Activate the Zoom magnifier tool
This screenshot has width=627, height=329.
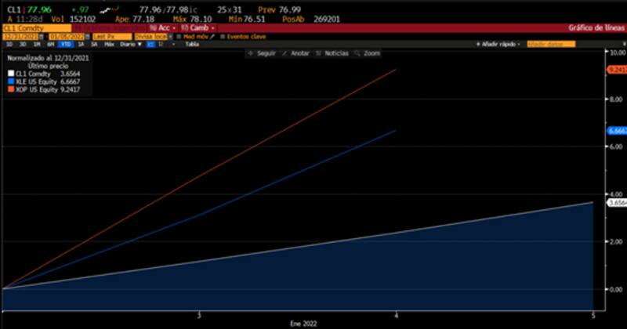pos(368,53)
